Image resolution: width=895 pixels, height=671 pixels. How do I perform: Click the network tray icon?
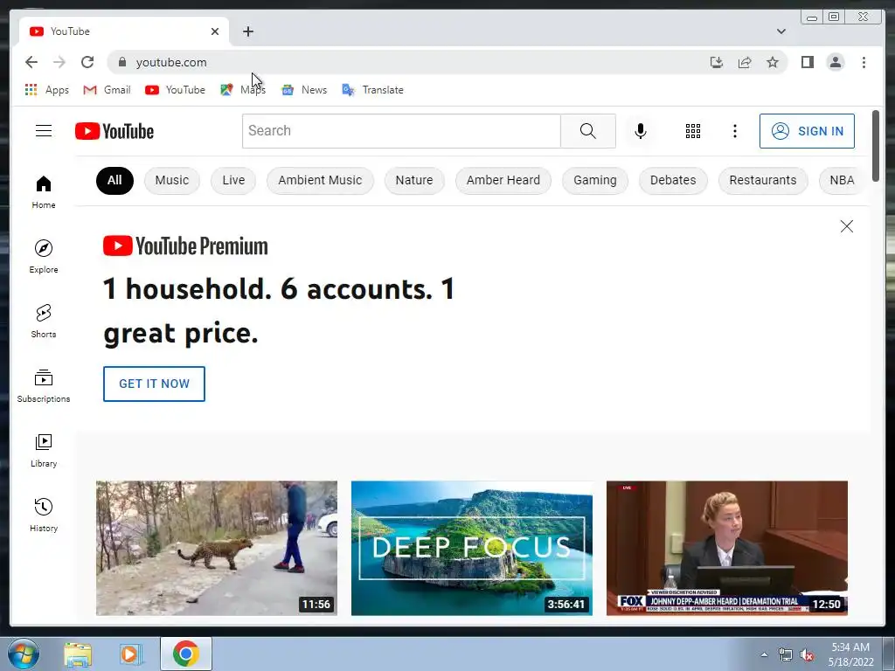click(x=786, y=655)
